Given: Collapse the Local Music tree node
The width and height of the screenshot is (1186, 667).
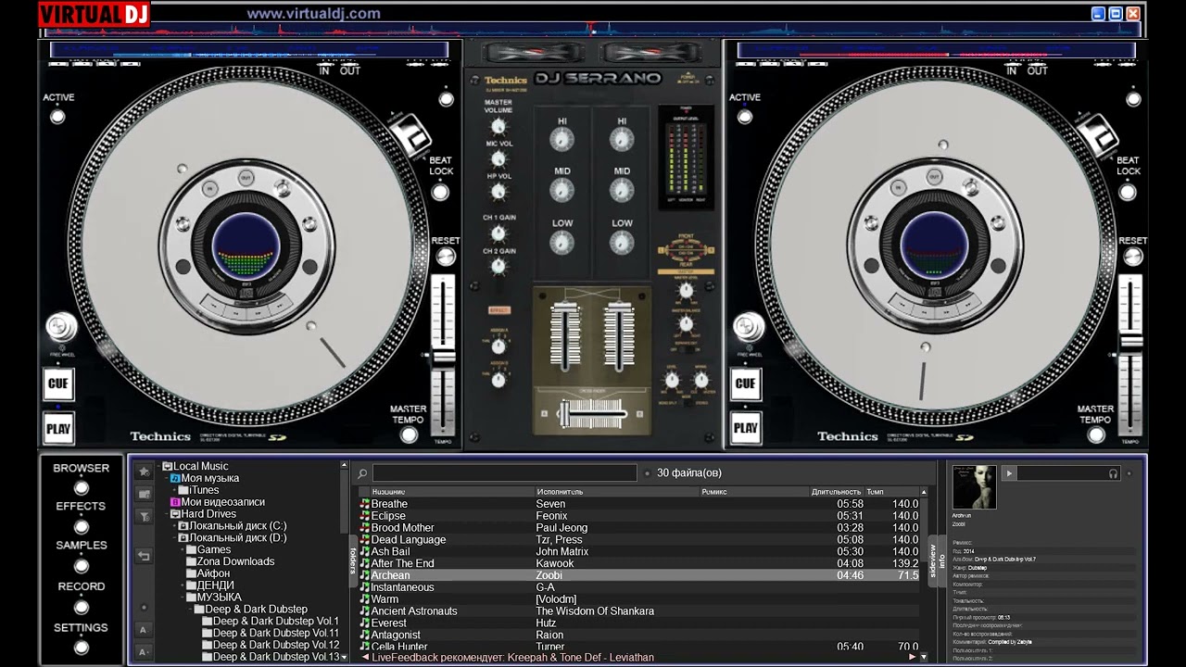Looking at the screenshot, I should [158, 467].
